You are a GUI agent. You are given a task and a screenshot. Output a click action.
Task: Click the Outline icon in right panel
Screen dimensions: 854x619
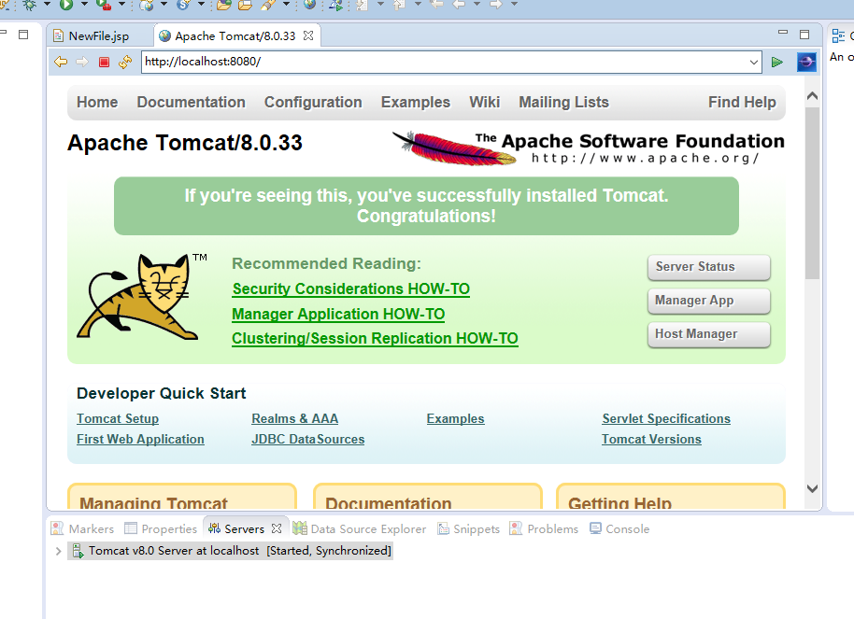(838, 35)
